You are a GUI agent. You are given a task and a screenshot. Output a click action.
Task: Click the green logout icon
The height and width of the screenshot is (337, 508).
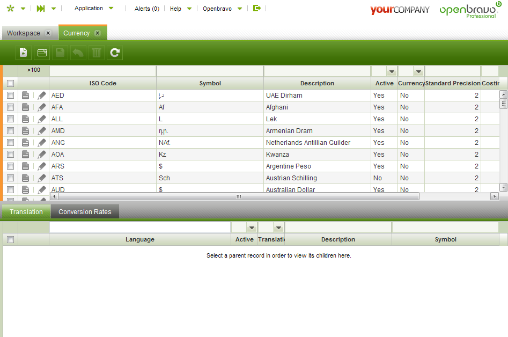[256, 8]
